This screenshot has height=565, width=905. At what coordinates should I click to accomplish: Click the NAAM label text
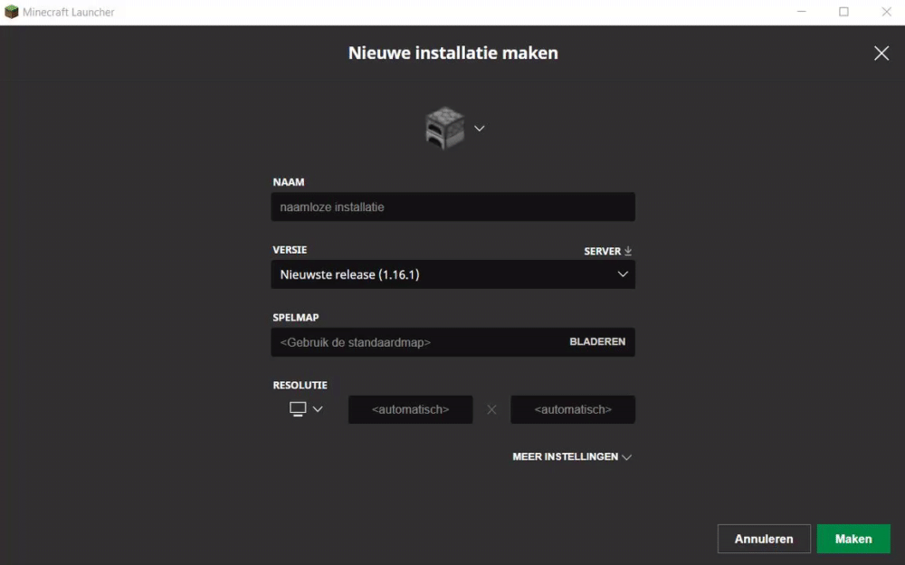tap(289, 182)
